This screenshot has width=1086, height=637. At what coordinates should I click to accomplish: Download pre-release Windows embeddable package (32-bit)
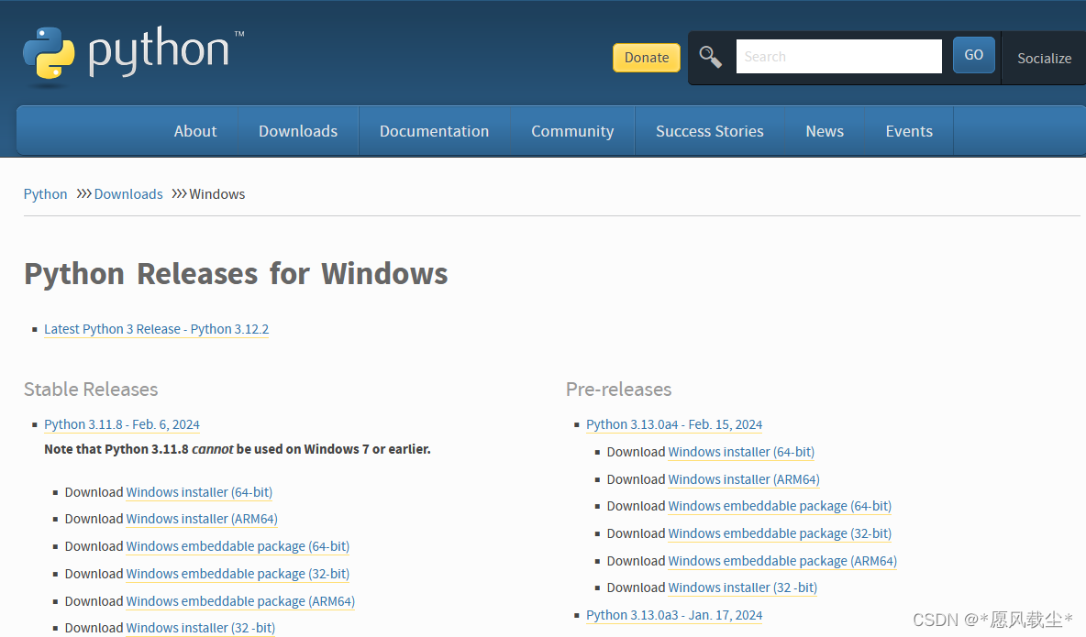pyautogui.click(x=780, y=533)
